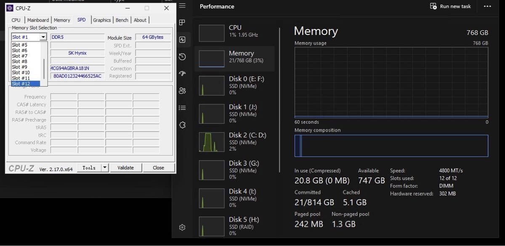Click the Run new task button
The image size is (505, 246).
coord(450,6)
